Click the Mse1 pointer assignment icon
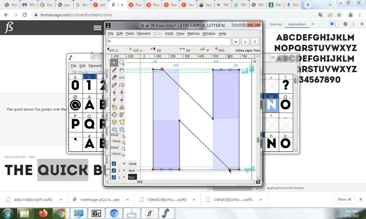366x219 pixels. [x=124, y=136]
